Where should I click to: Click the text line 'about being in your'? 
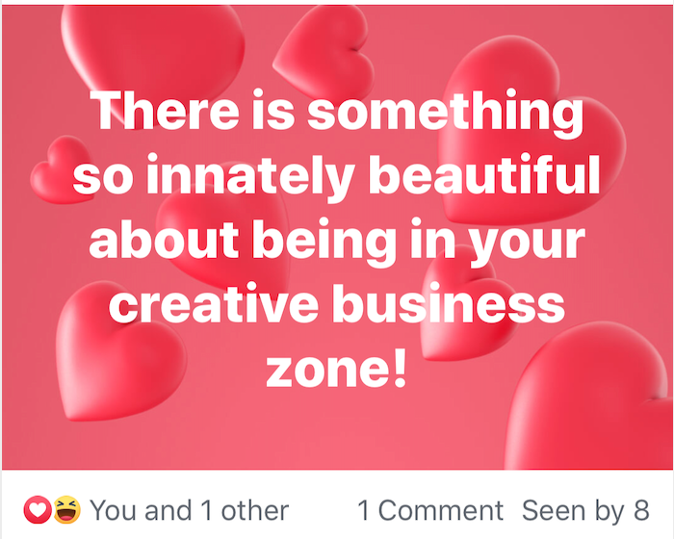[x=337, y=240]
